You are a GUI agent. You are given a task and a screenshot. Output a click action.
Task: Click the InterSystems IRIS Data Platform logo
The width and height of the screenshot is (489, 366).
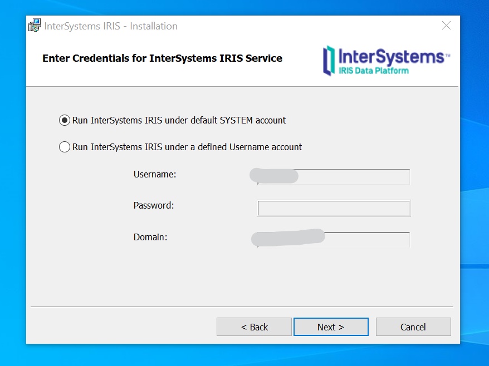(387, 61)
